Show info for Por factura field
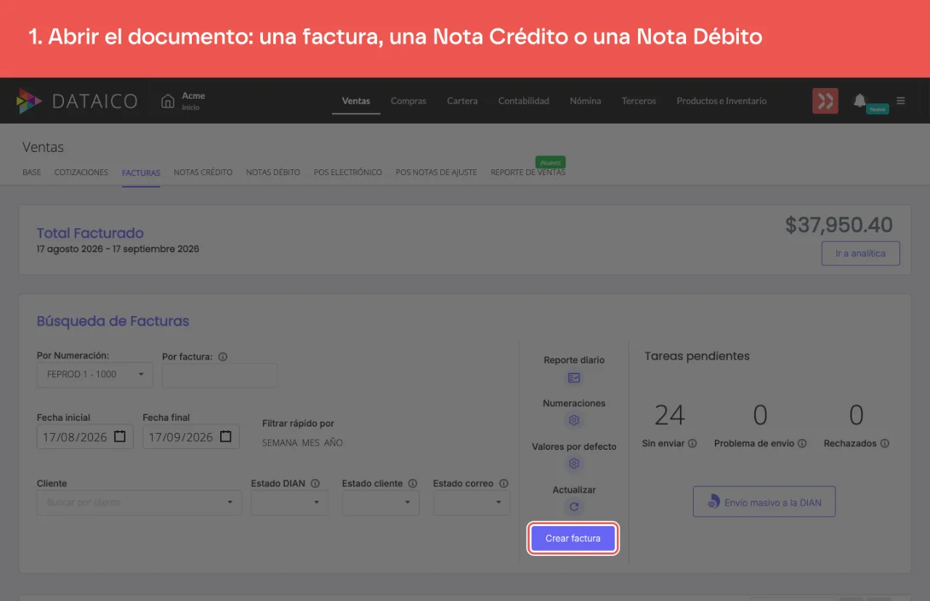930x601 pixels. (223, 357)
